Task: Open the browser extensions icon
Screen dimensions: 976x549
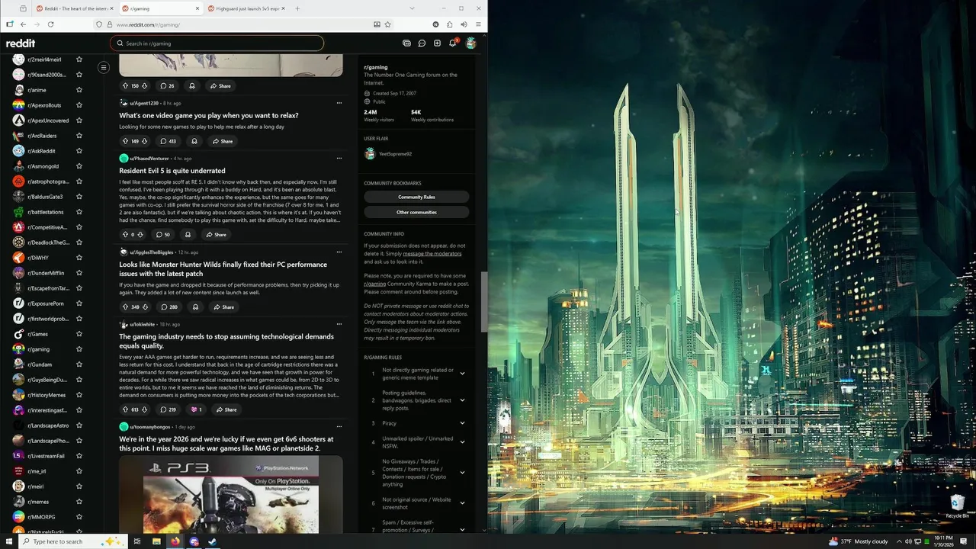Action: pyautogui.click(x=449, y=24)
